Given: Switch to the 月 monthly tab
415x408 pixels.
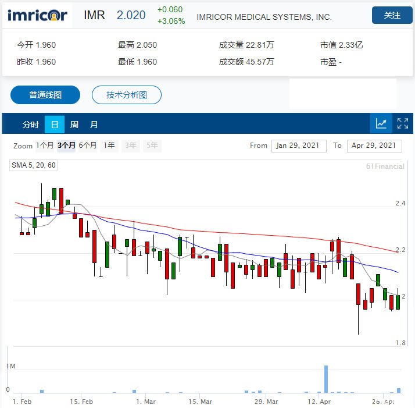Looking at the screenshot, I should click(94, 125).
